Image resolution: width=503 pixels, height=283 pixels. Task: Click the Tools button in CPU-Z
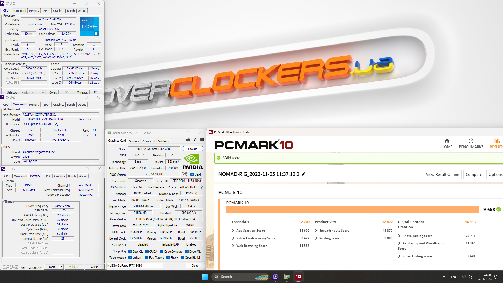click(x=52, y=267)
